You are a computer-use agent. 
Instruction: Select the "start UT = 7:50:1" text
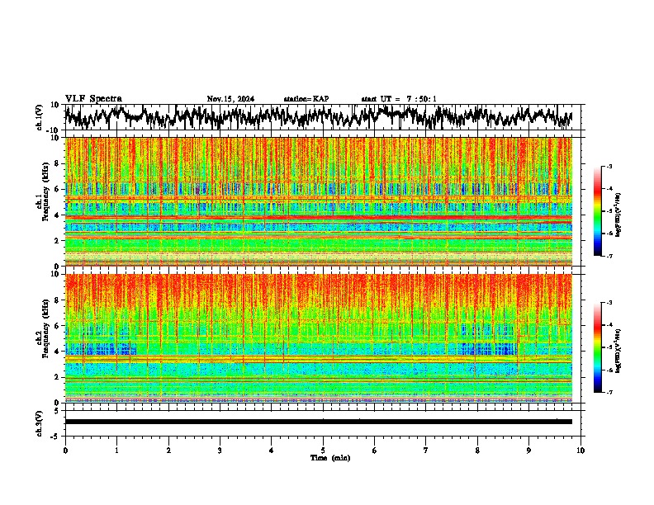click(399, 99)
